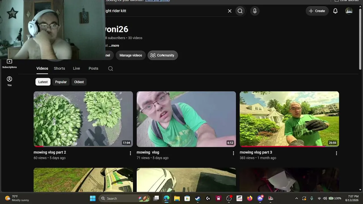The height and width of the screenshot is (204, 363).
Task: Open Task View from the taskbar
Action: (156, 199)
